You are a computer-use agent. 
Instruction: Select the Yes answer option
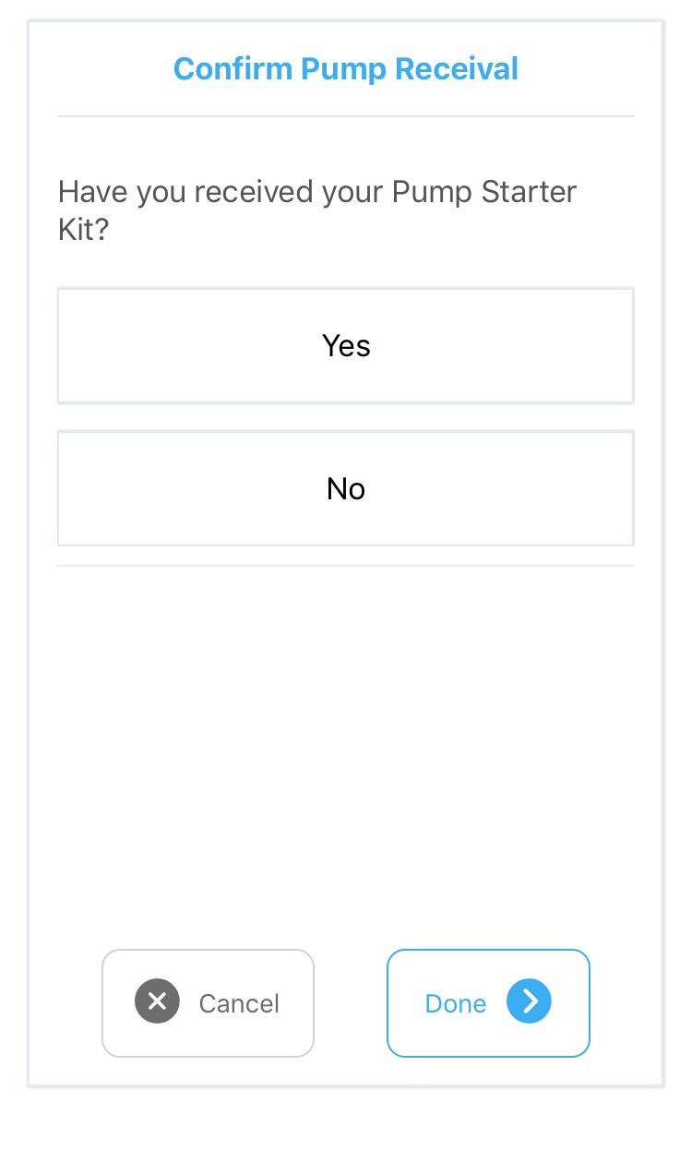pos(346,346)
